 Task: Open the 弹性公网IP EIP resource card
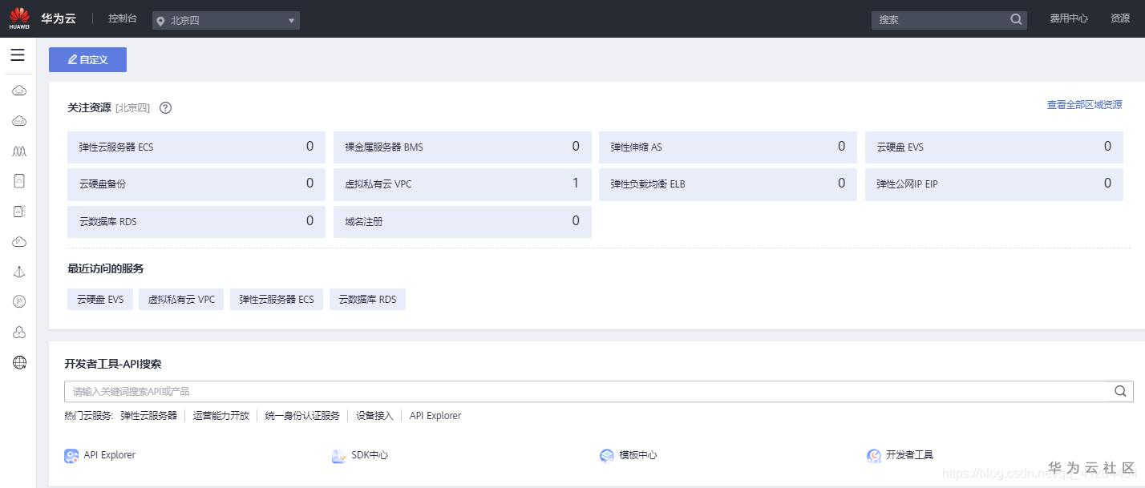point(994,184)
